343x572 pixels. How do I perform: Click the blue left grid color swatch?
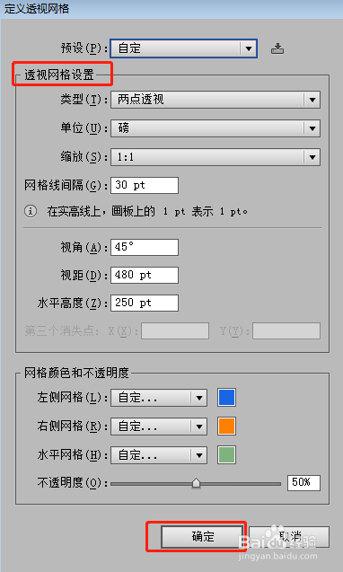pos(226,398)
